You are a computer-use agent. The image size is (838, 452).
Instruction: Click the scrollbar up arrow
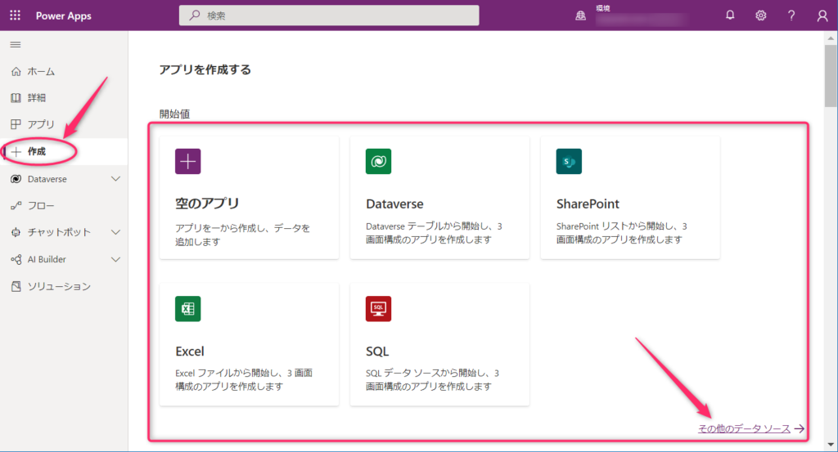point(831,38)
